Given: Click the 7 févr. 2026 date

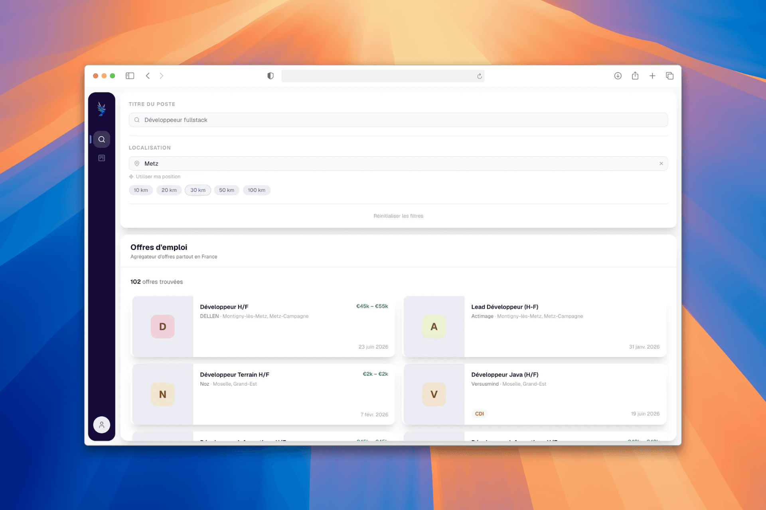Looking at the screenshot, I should [x=374, y=414].
